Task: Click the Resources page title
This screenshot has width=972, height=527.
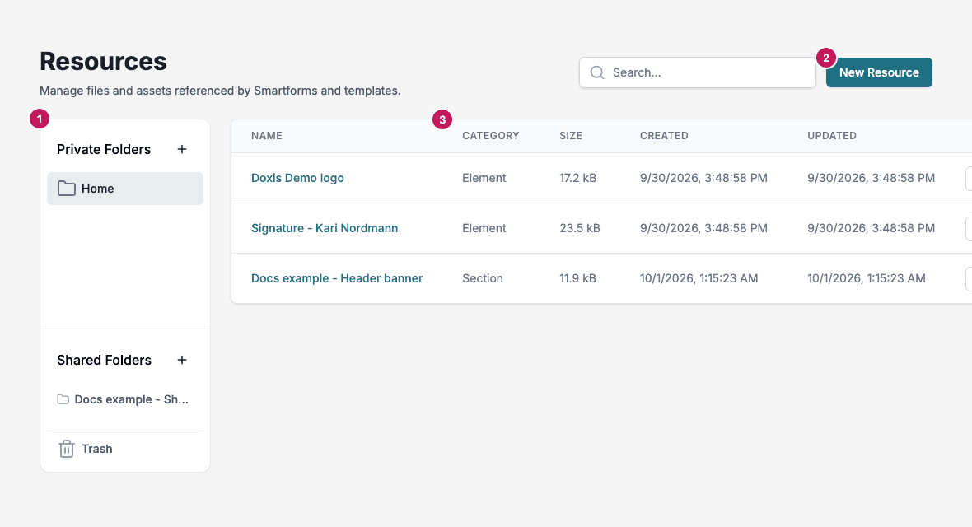Action: pyautogui.click(x=103, y=62)
